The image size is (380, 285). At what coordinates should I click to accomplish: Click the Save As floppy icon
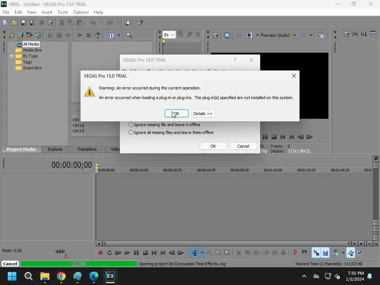coord(32,23)
